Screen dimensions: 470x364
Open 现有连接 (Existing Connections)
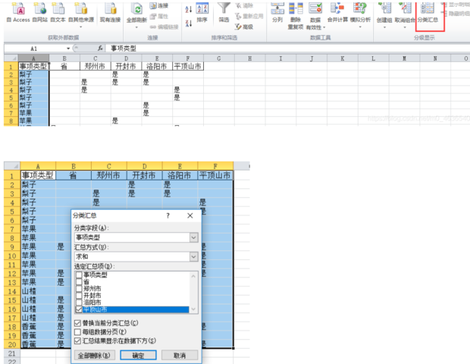pyautogui.click(x=110, y=13)
